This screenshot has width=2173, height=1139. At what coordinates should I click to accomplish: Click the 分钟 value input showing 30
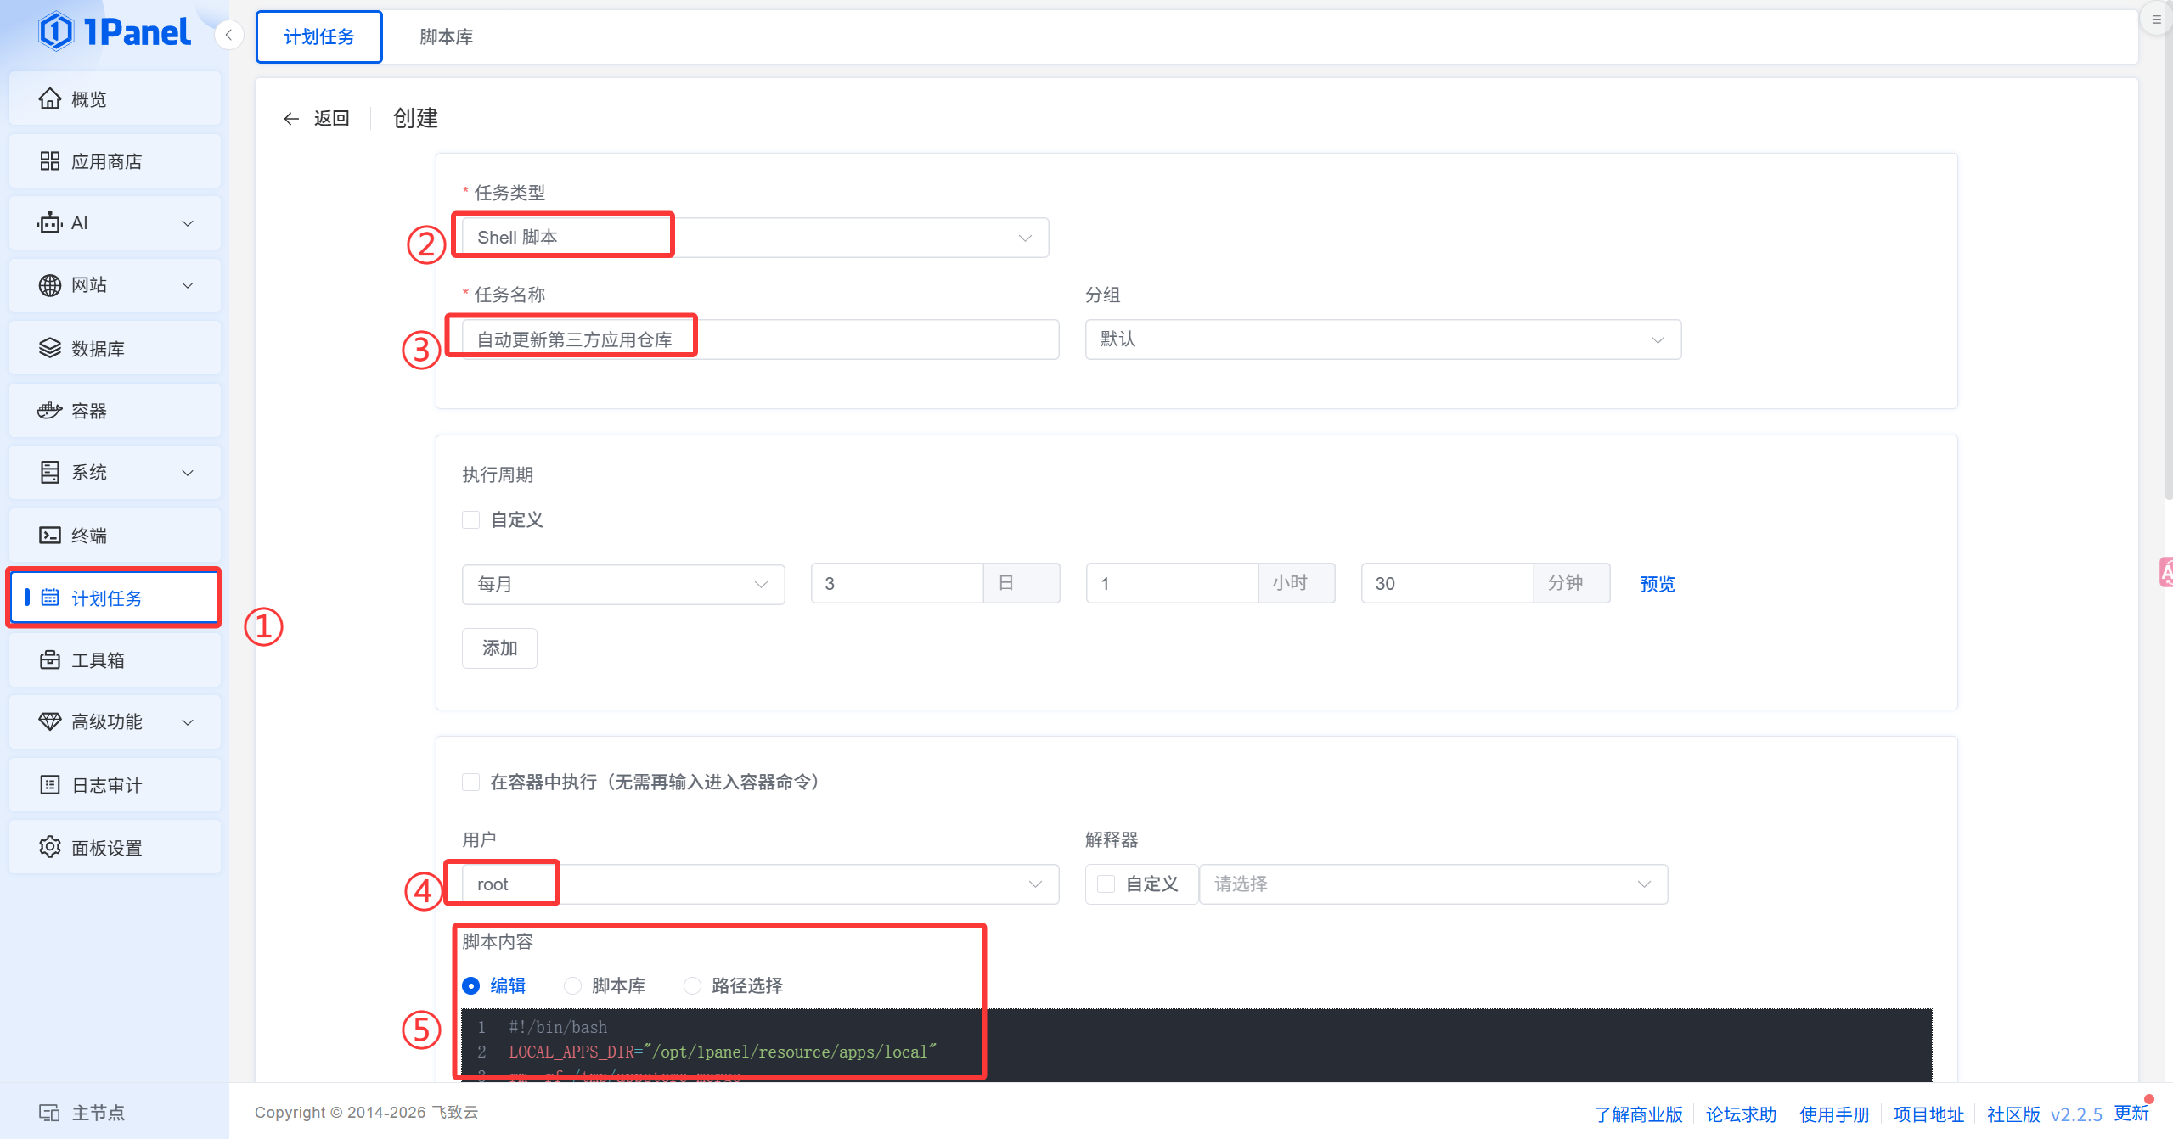pos(1448,584)
